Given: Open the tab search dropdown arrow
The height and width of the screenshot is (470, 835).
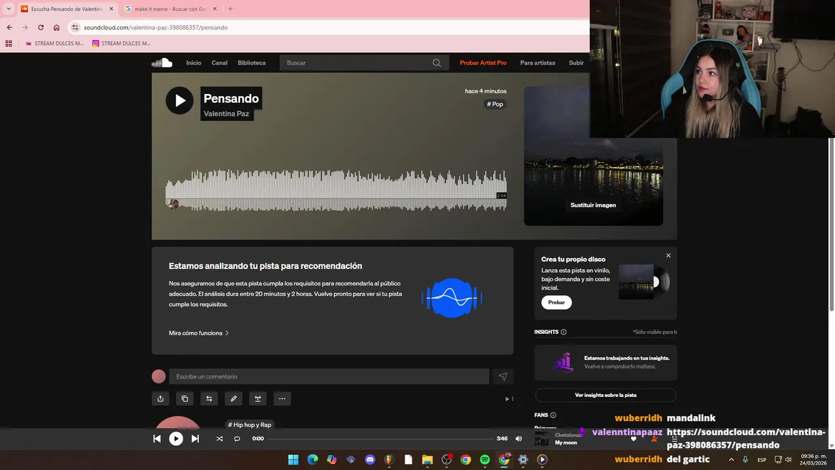Looking at the screenshot, I should tap(8, 9).
